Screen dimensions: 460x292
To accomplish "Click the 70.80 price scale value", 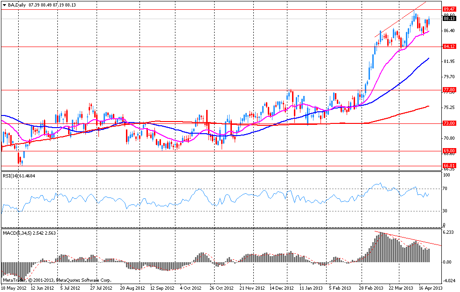I will pyautogui.click(x=449, y=138).
